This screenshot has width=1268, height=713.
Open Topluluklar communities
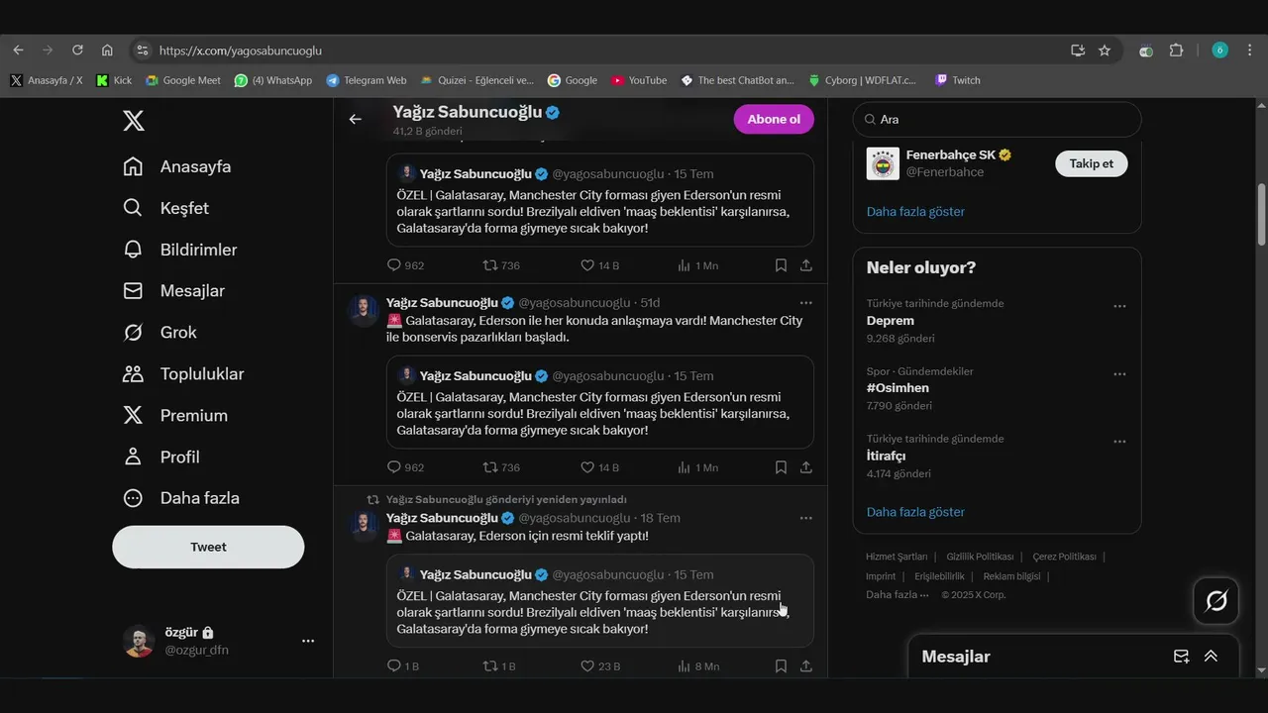pyautogui.click(x=182, y=374)
